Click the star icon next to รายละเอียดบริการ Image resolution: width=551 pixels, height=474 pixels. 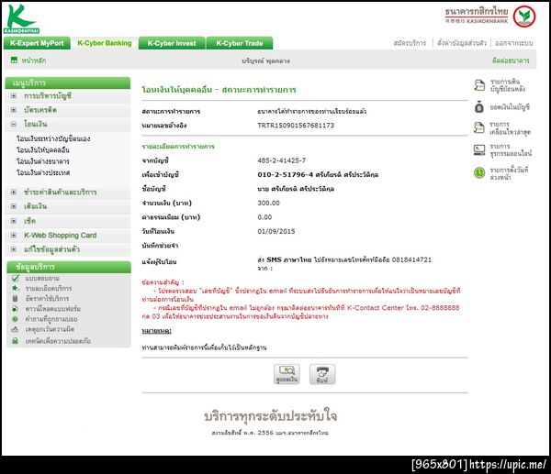(x=15, y=288)
